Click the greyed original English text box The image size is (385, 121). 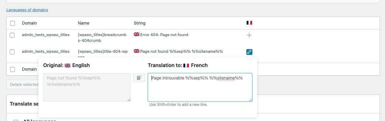(87, 87)
